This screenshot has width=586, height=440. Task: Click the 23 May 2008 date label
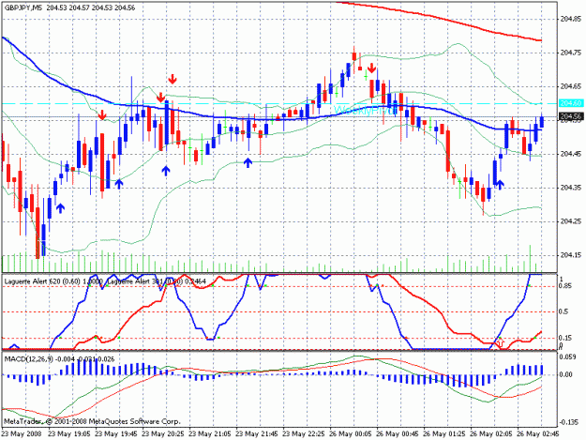(x=22, y=434)
